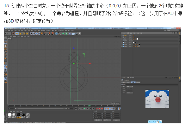Viewport: 185px width, 124px height.
Task: Expand the last sphere object in tree
Action: click(x=122, y=47)
